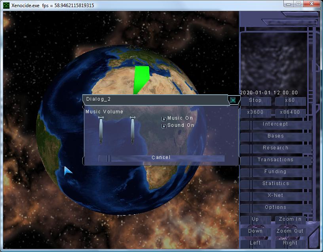The image size is (323, 252).
Task: Close Dialog_2 with the X icon
Action: tap(233, 100)
